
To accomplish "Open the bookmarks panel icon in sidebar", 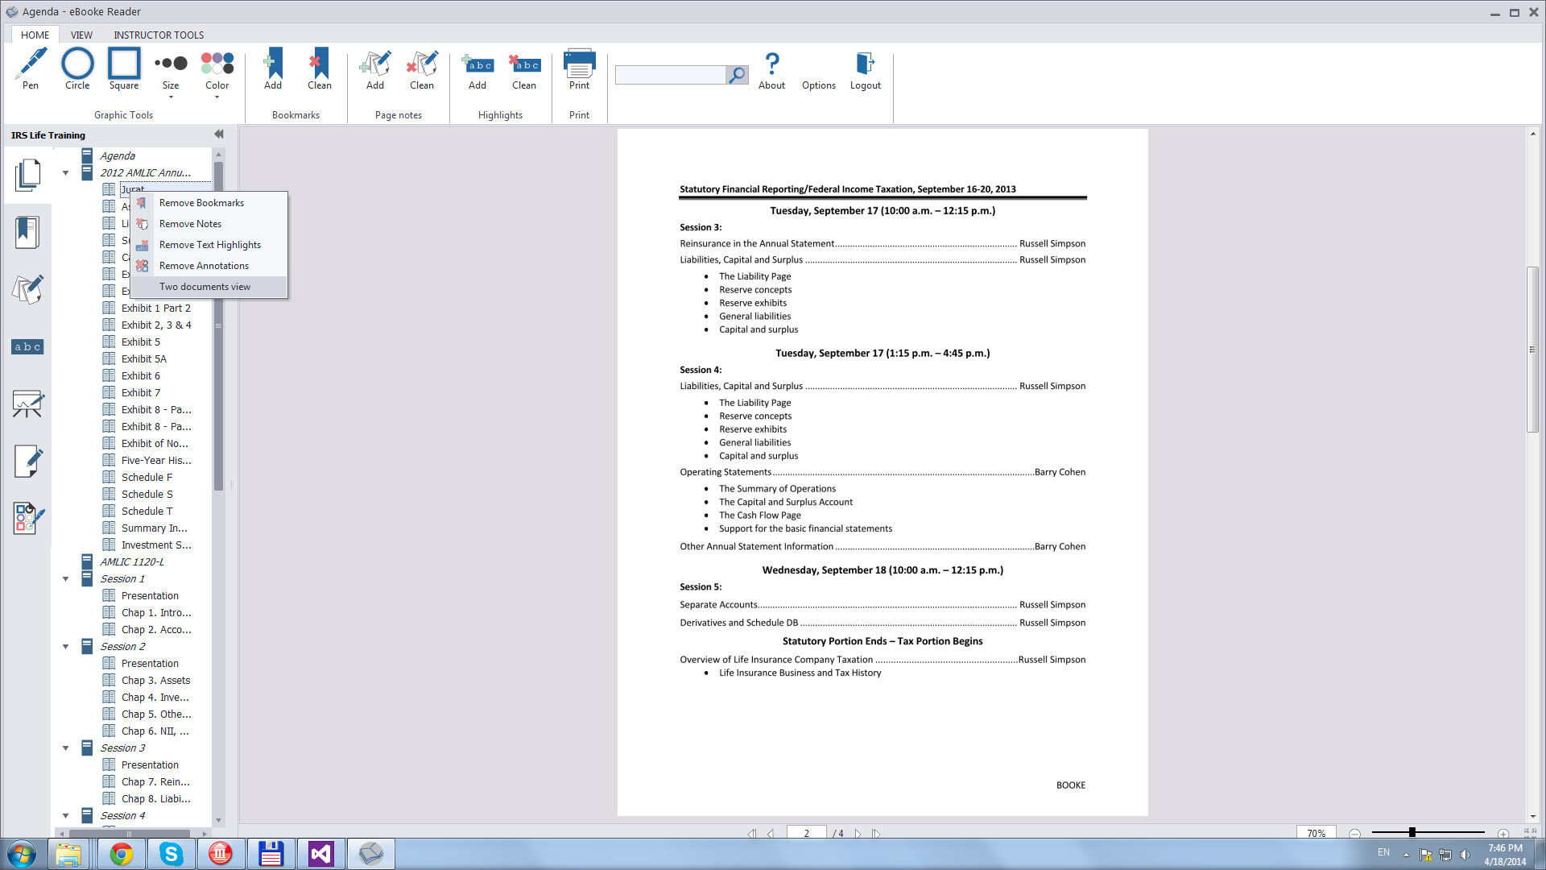I will pos(27,232).
